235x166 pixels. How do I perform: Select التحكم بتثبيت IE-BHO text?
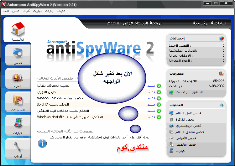pyautogui.click(x=53, y=104)
